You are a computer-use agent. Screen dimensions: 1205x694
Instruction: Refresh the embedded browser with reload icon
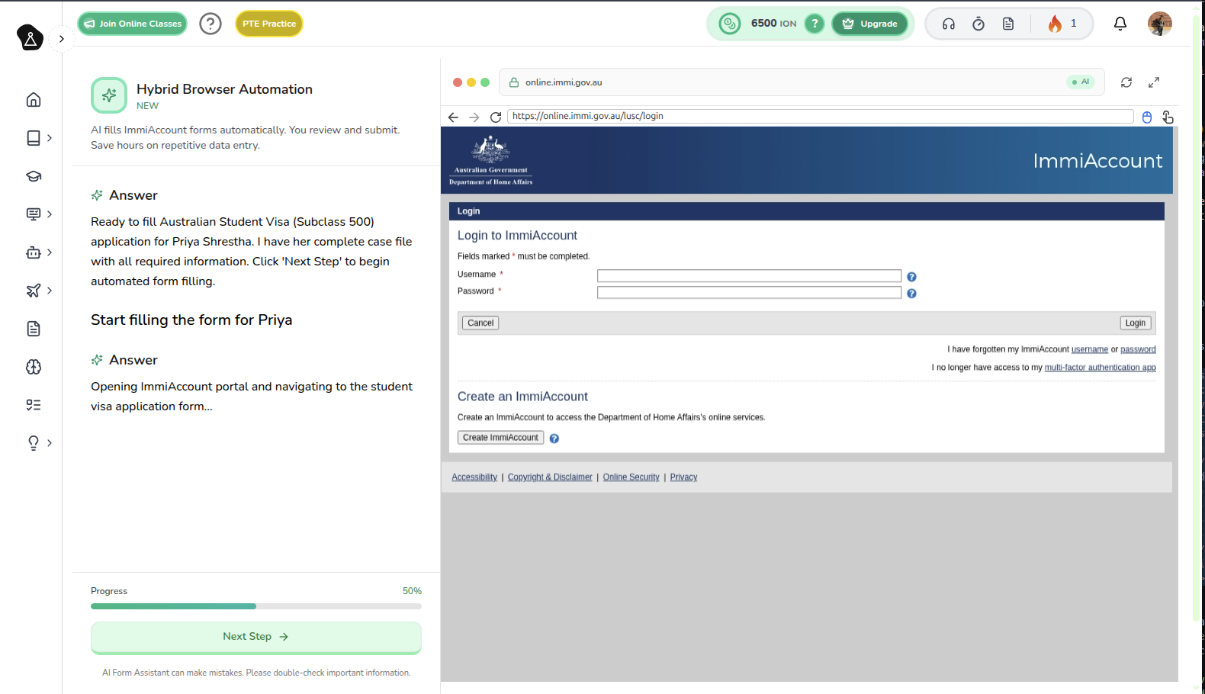pyautogui.click(x=1126, y=82)
